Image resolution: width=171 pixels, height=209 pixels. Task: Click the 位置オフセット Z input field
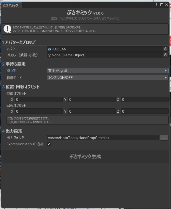(x=145, y=99)
